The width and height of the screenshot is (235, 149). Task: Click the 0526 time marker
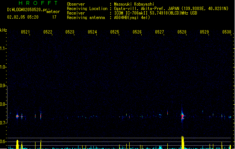pos(137,32)
